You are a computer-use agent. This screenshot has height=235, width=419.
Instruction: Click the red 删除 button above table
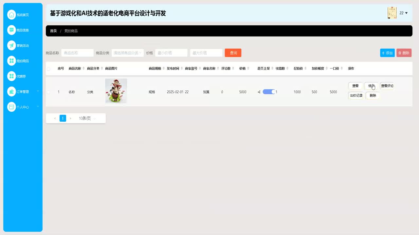point(404,53)
